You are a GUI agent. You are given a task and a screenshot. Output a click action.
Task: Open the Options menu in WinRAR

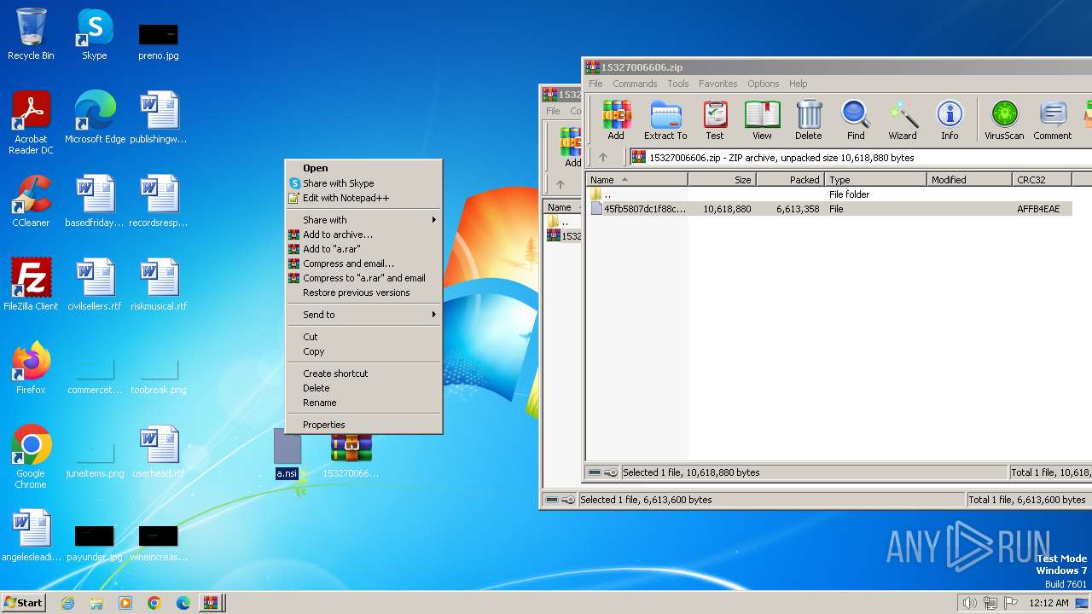click(x=764, y=84)
